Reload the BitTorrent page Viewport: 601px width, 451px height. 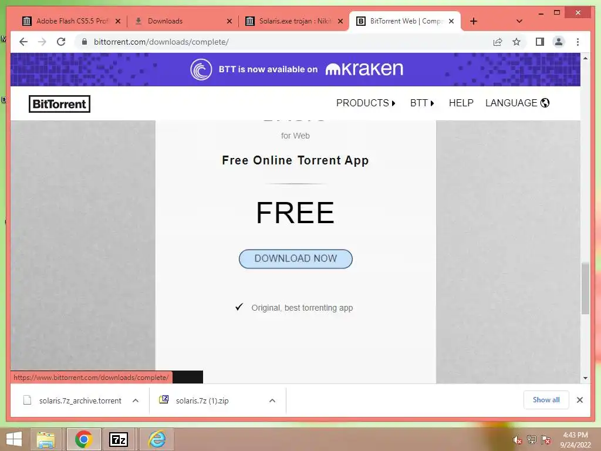(x=61, y=42)
